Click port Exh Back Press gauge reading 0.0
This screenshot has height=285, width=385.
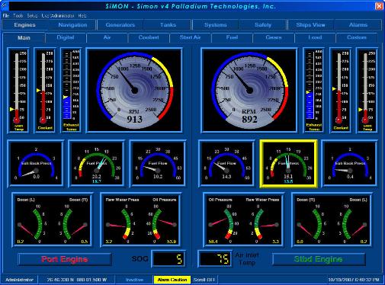click(x=36, y=164)
